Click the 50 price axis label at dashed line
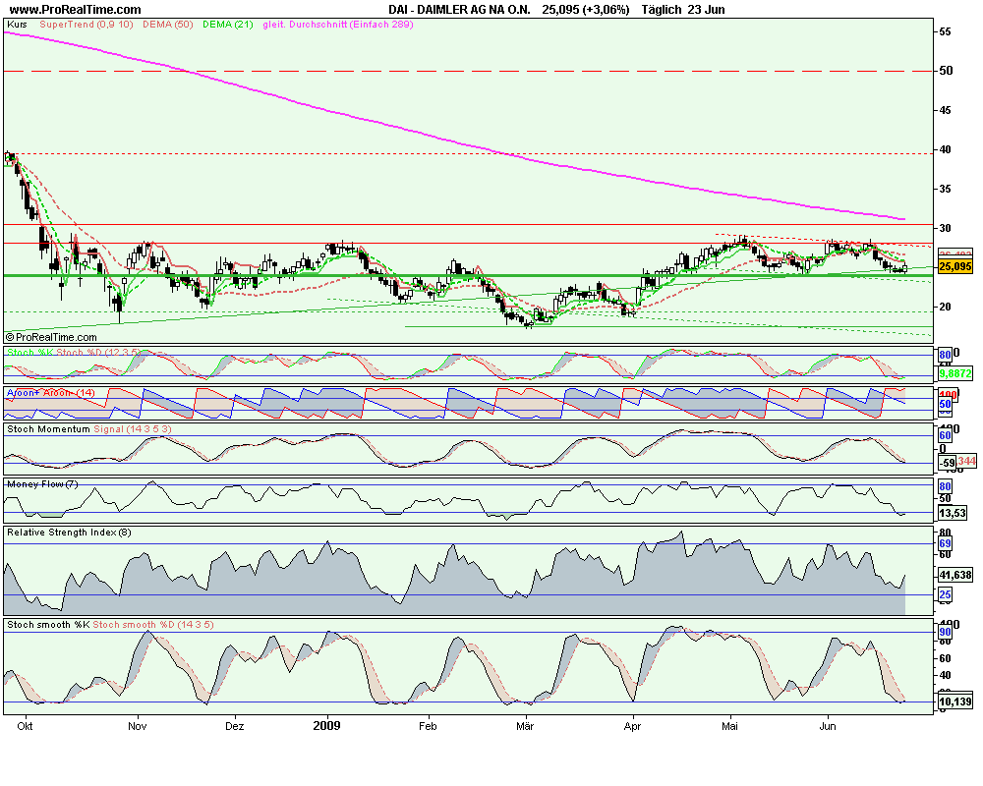 pyautogui.click(x=946, y=71)
